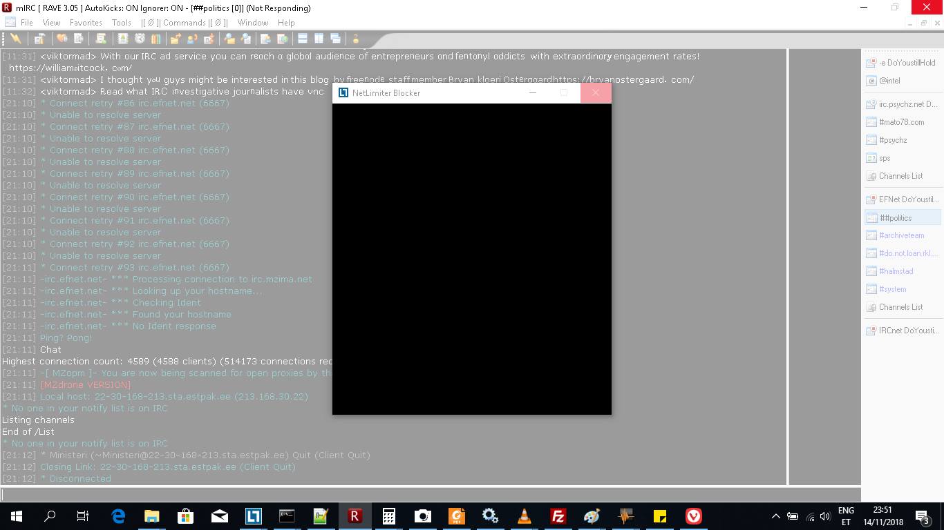Select the irc.psychz.net status window
Screen dimensions: 944x530
pyautogui.click(x=903, y=104)
